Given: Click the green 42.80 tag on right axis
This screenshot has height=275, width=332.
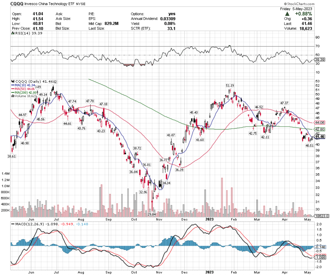Looking at the screenshot, I should 320,129.
